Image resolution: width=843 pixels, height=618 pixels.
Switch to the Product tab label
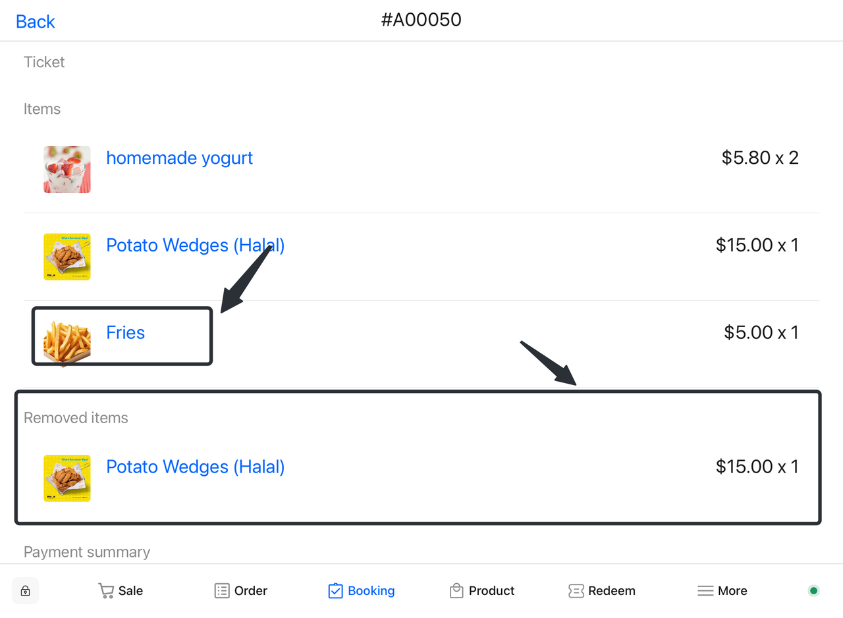coord(491,590)
